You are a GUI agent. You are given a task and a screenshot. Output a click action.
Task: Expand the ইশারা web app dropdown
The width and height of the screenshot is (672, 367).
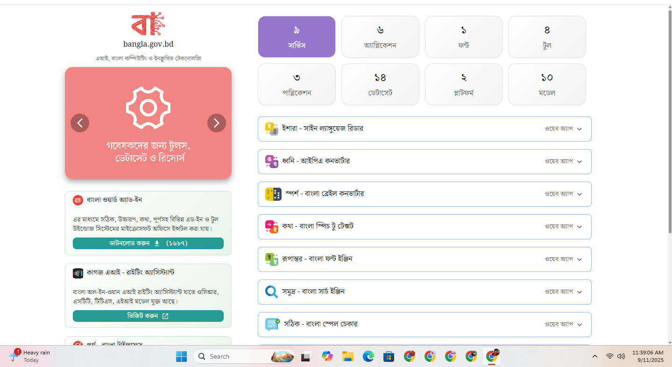580,129
